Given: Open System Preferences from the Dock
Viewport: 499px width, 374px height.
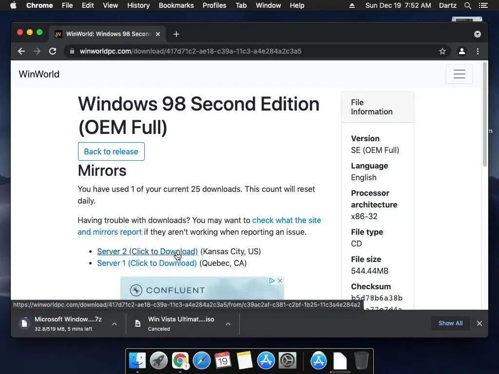Looking at the screenshot, I should pyautogui.click(x=288, y=361).
